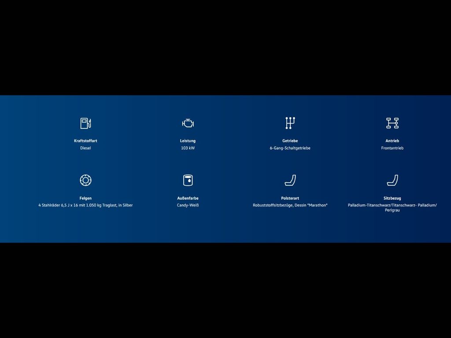Select the Felgen heading label
This screenshot has width=451, height=338.
(x=85, y=198)
